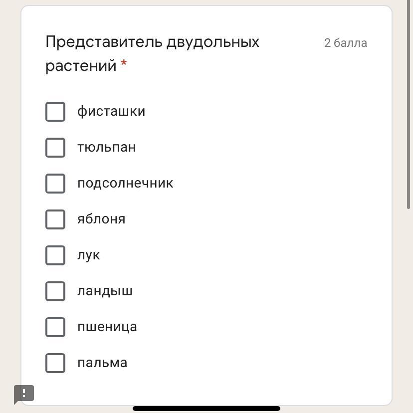
Task: Click the пальма option label text
Action: click(x=102, y=363)
